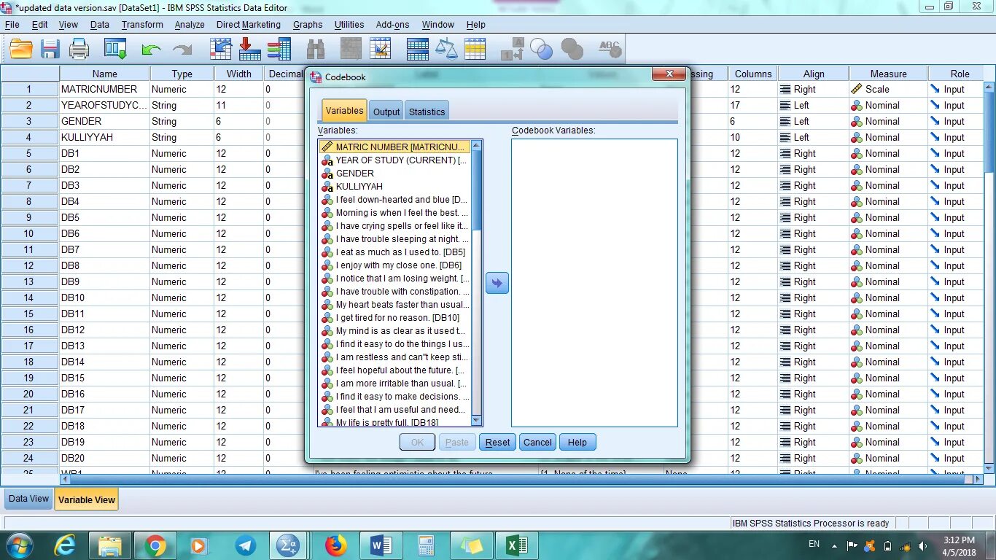Open Firefox from the taskbar
This screenshot has width=996, height=560.
pyautogui.click(x=335, y=545)
